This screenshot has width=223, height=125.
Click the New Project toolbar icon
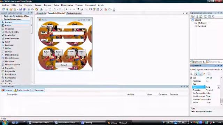pos(3,9)
